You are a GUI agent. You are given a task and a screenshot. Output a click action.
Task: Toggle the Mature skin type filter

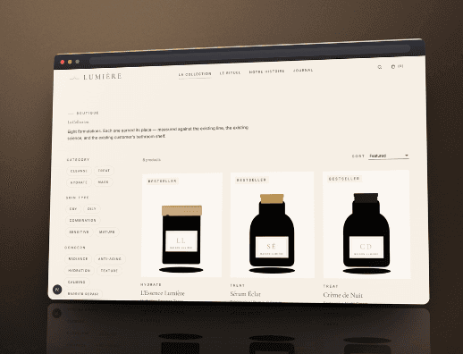click(x=107, y=232)
